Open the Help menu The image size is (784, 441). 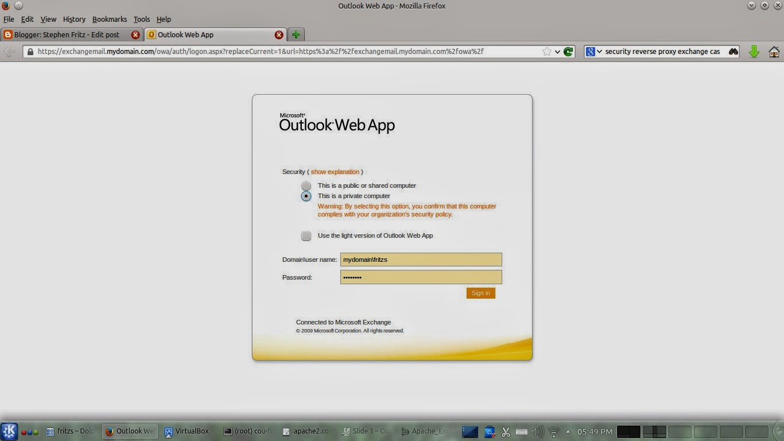164,19
